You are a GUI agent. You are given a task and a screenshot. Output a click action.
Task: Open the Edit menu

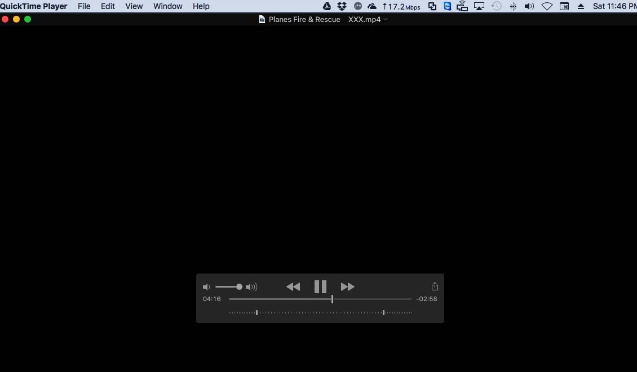108,6
